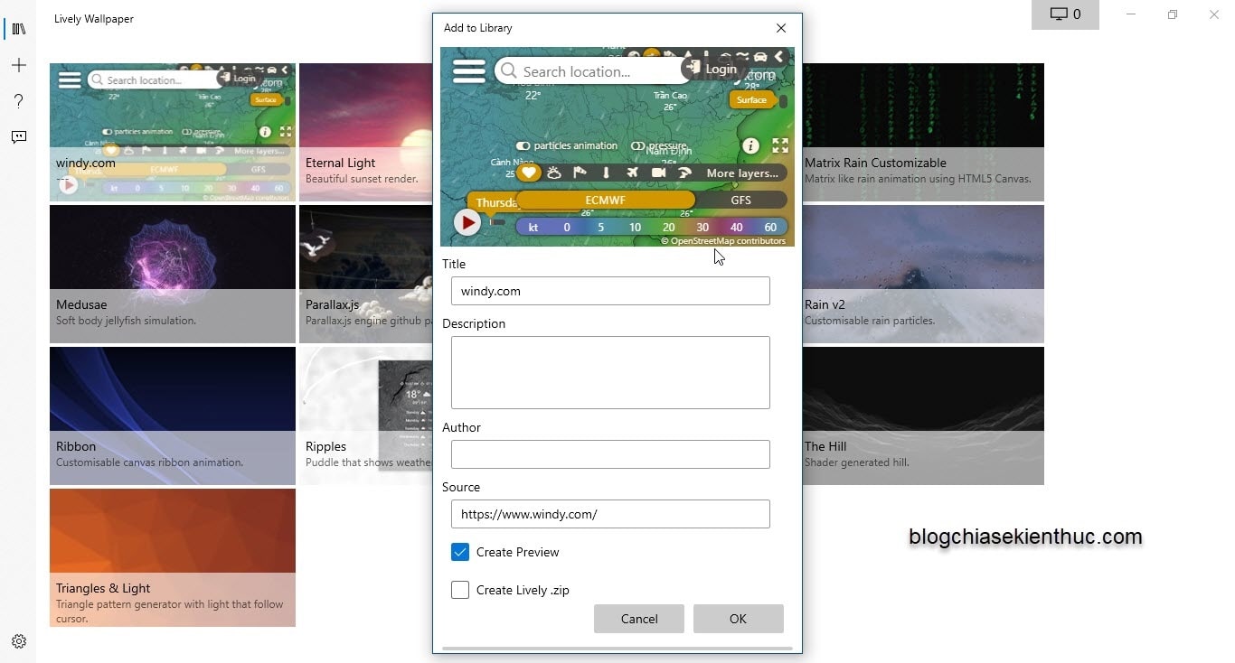The image size is (1235, 663).
Task: Select the Medusae wallpaper
Action: click(173, 274)
